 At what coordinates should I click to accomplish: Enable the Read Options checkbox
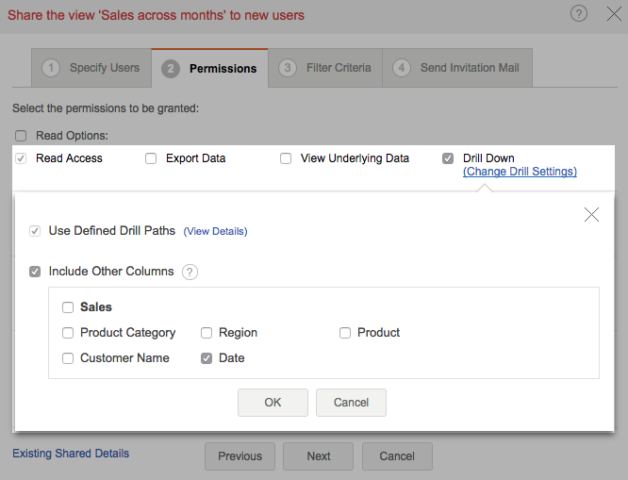click(x=21, y=136)
